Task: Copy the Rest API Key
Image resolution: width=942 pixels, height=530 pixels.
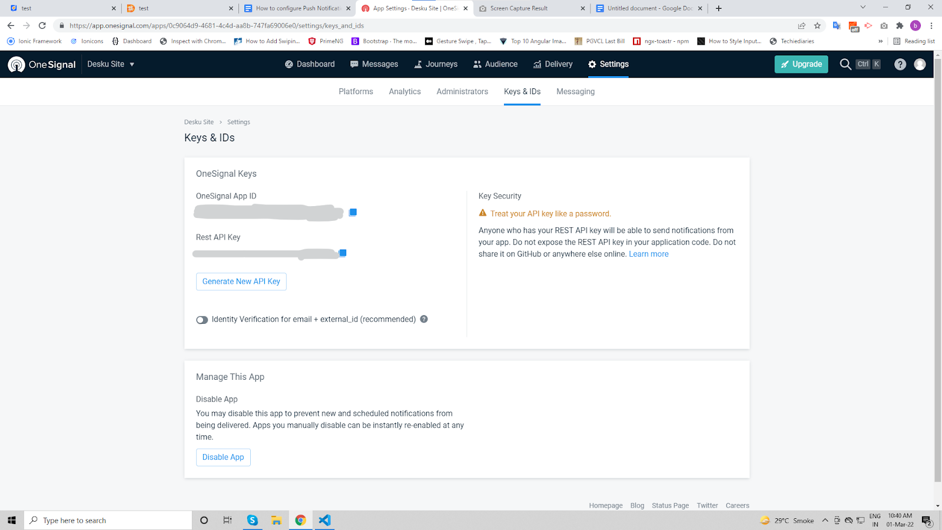Action: (343, 253)
